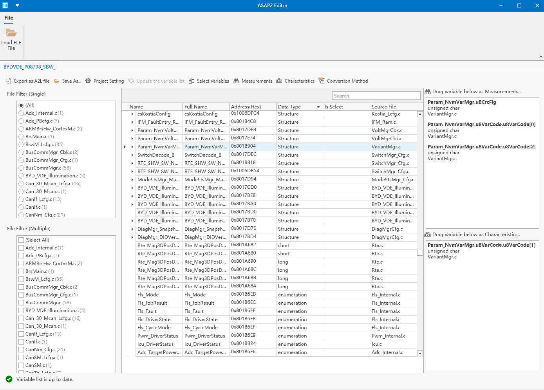
Task: Tick the BusCommMgr.c checkbox in multiple filter
Action: coord(22,303)
